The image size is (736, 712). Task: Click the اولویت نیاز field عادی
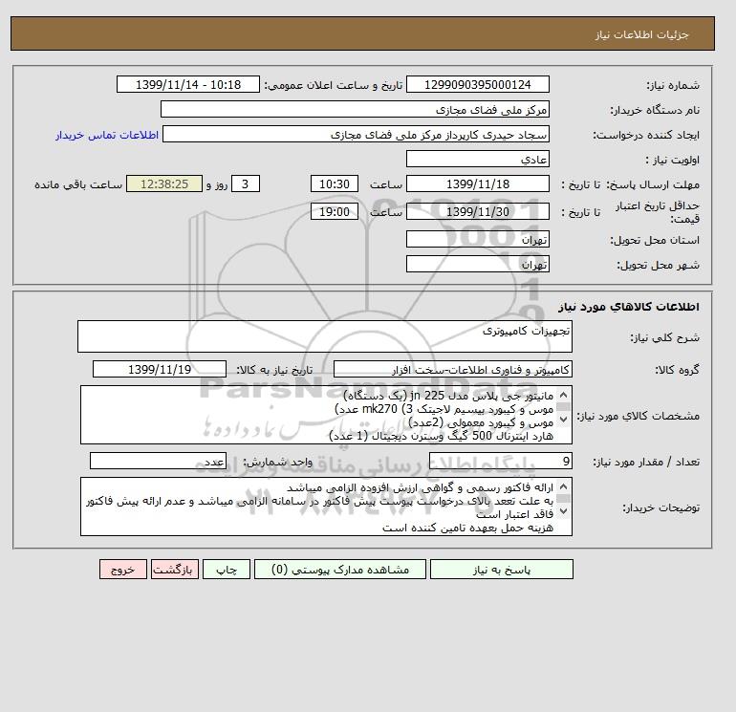[x=477, y=159]
